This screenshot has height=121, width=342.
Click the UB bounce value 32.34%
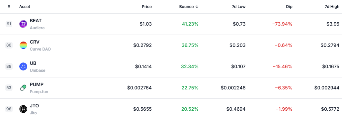click(x=190, y=66)
